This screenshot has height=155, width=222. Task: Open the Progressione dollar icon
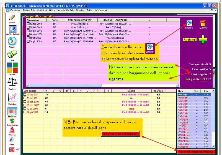(x=12, y=121)
